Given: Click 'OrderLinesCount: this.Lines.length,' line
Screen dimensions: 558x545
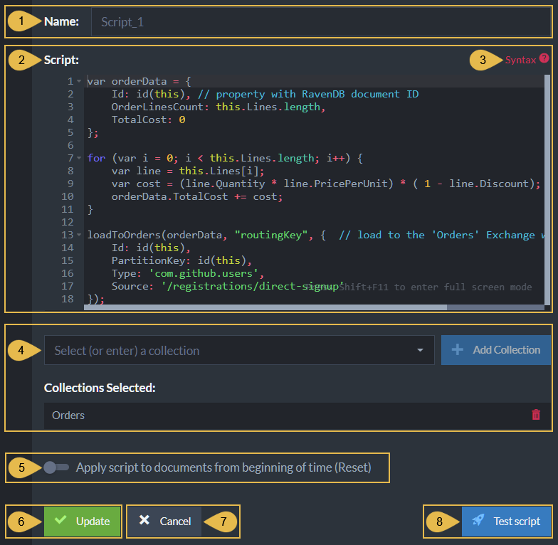Looking at the screenshot, I should pyautogui.click(x=219, y=107).
